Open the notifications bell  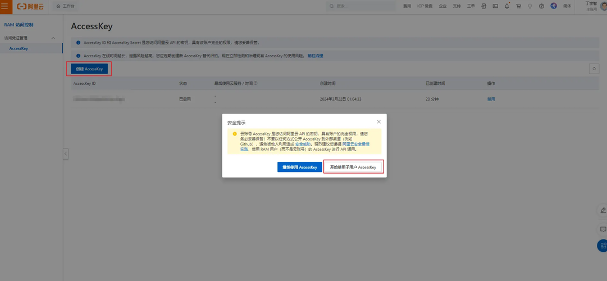click(506, 6)
